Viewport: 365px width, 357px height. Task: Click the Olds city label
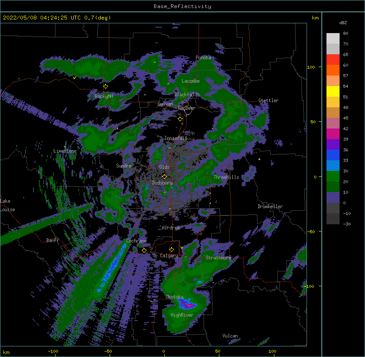click(164, 167)
